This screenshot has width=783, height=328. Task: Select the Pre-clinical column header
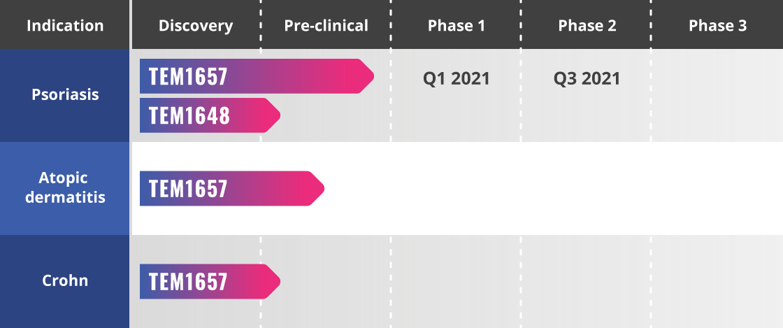click(326, 25)
